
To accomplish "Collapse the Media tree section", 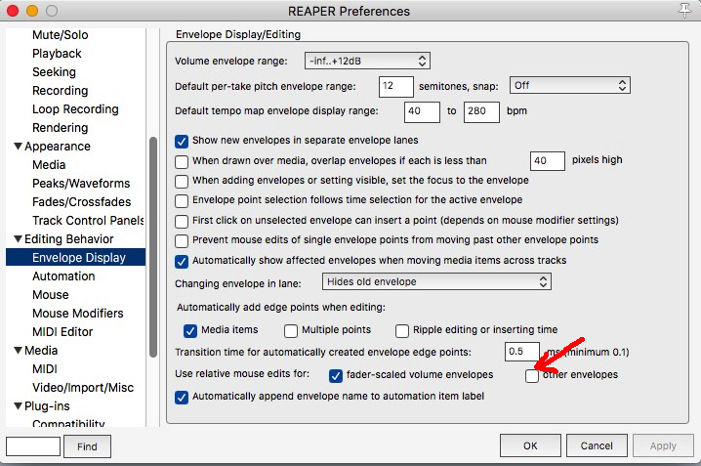I will 18,350.
